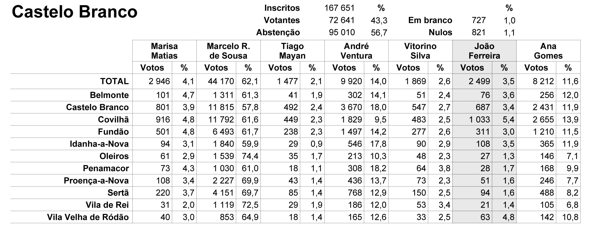This screenshot has height=225, width=597.
Task: Click the Covilhã row label
Action: 113,120
